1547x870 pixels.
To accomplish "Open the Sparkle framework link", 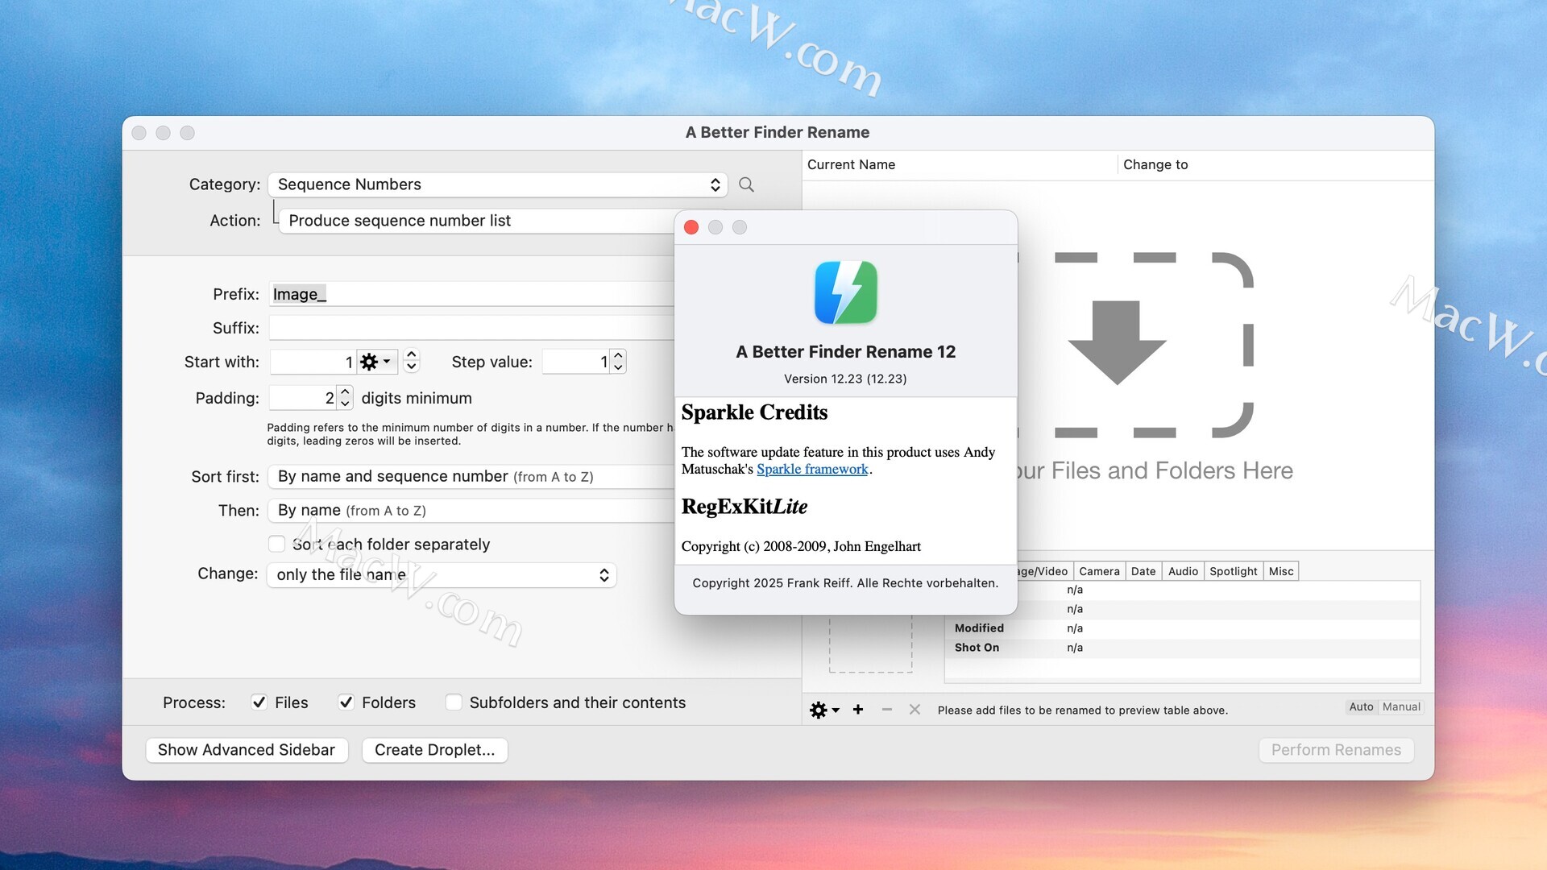I will (x=811, y=470).
